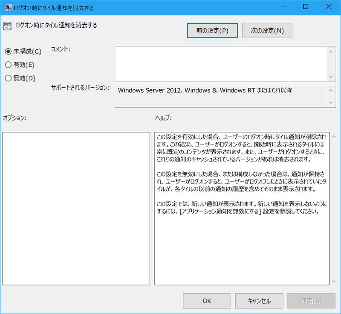Click inside the コメント text box
The image size is (341, 314).
click(221, 64)
